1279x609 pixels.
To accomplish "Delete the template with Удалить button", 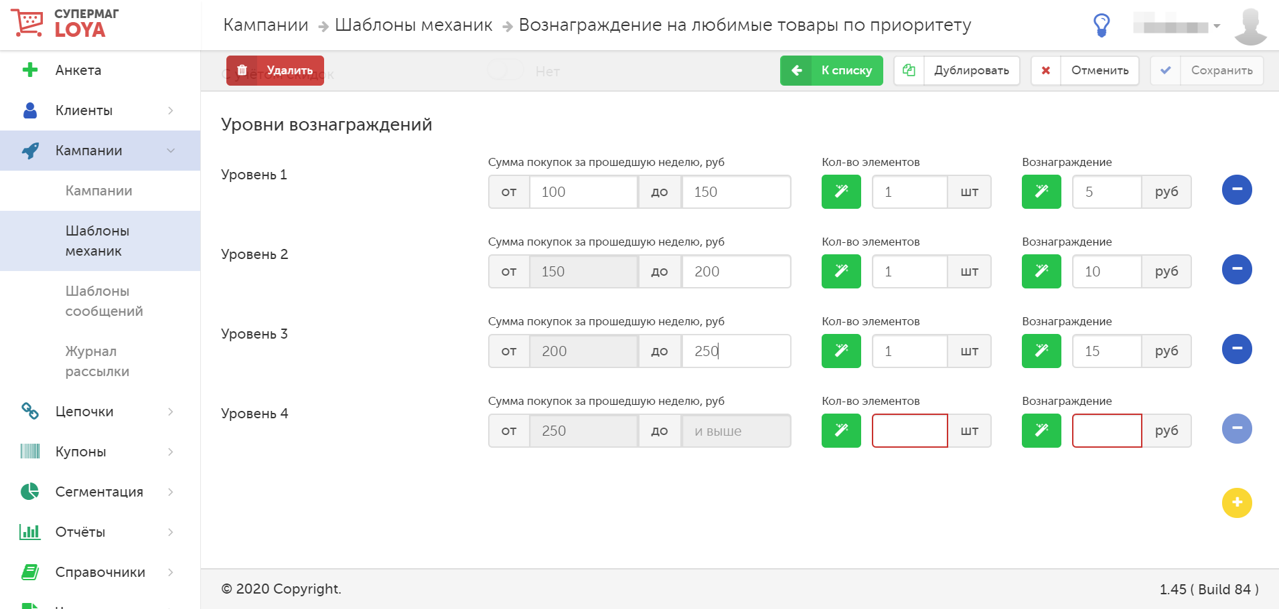I will 275,70.
